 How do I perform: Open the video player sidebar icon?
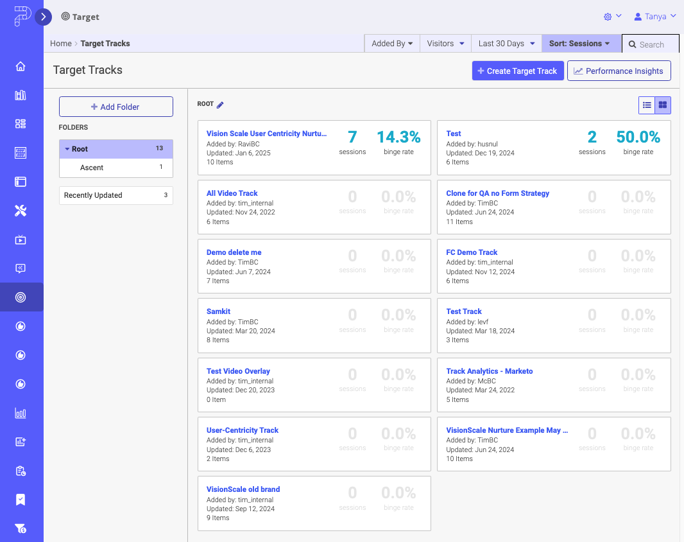tap(21, 240)
